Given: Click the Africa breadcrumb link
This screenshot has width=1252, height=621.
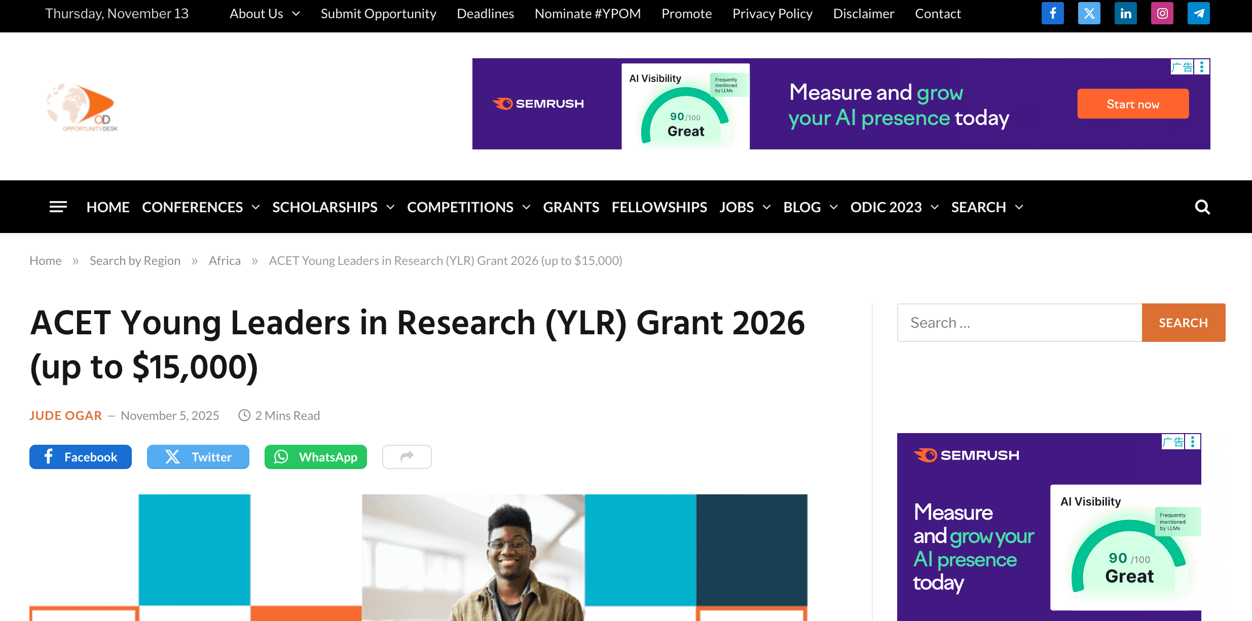Looking at the screenshot, I should click(225, 260).
